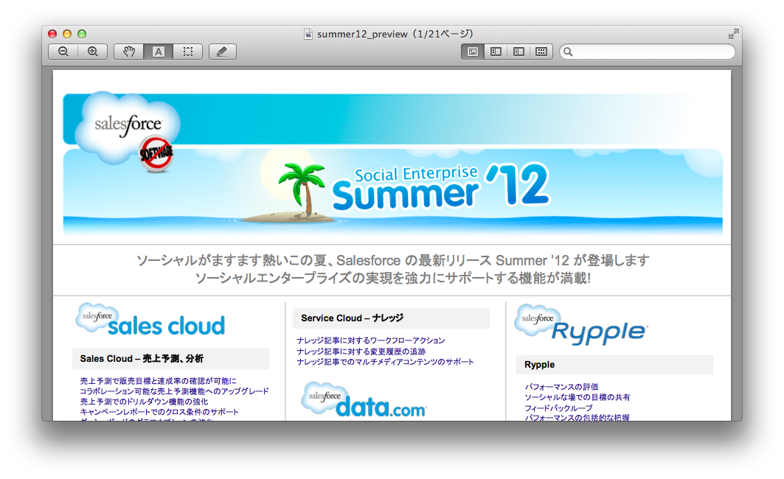Click inside the toolbar search field
Screen dimensions: 784x479
pyautogui.click(x=647, y=52)
